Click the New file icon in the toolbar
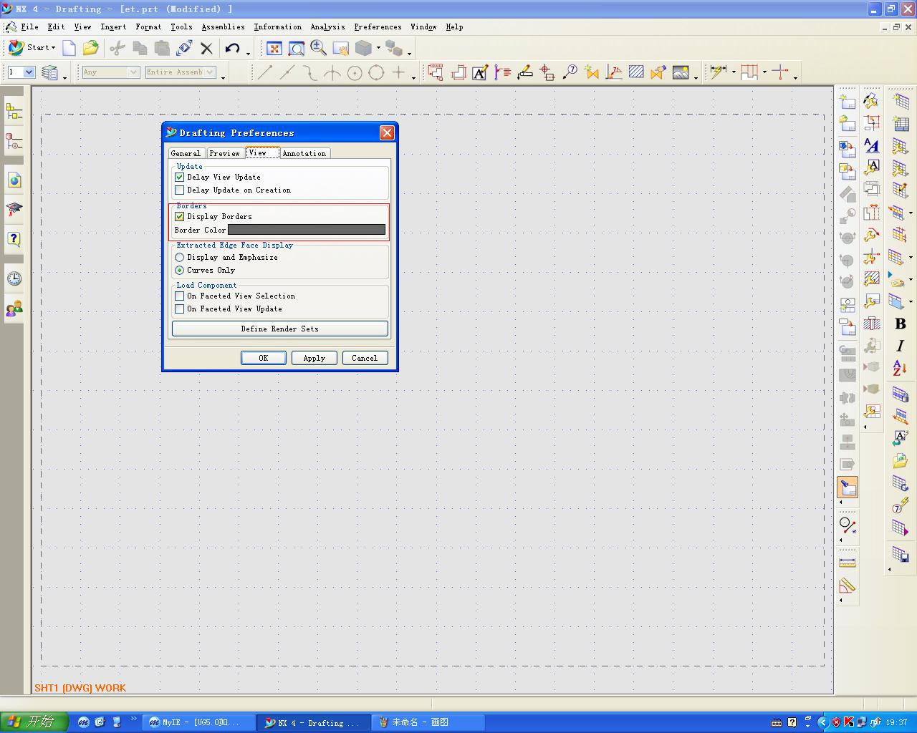 coord(69,48)
